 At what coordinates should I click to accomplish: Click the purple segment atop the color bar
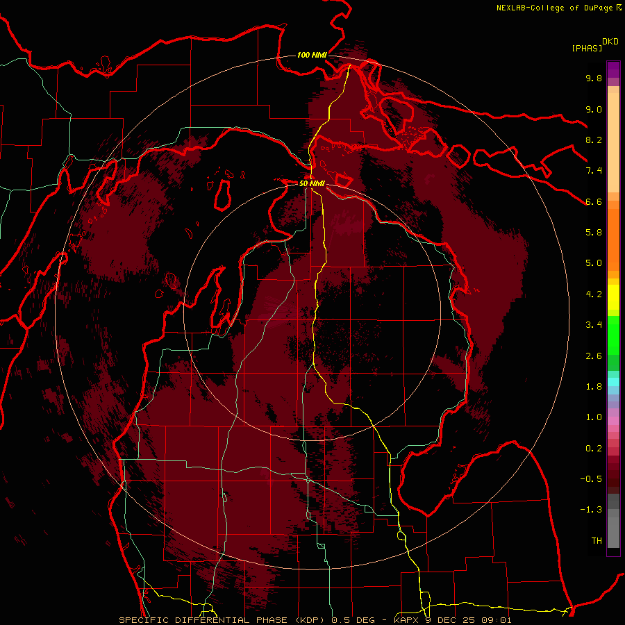point(613,69)
